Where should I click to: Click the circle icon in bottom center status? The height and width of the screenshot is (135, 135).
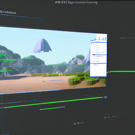(78, 123)
